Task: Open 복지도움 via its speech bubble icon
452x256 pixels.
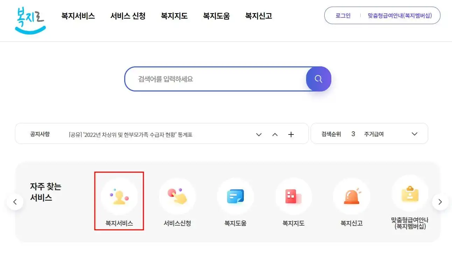Action: (235, 196)
